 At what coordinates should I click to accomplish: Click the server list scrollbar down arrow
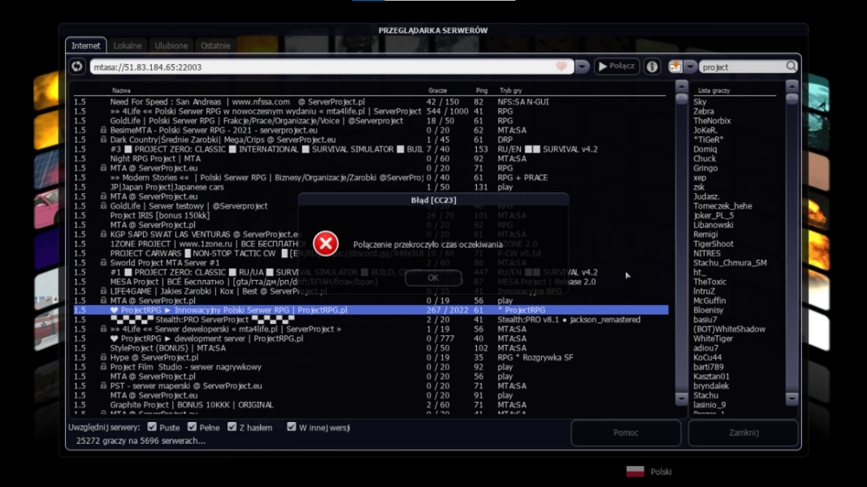(681, 398)
